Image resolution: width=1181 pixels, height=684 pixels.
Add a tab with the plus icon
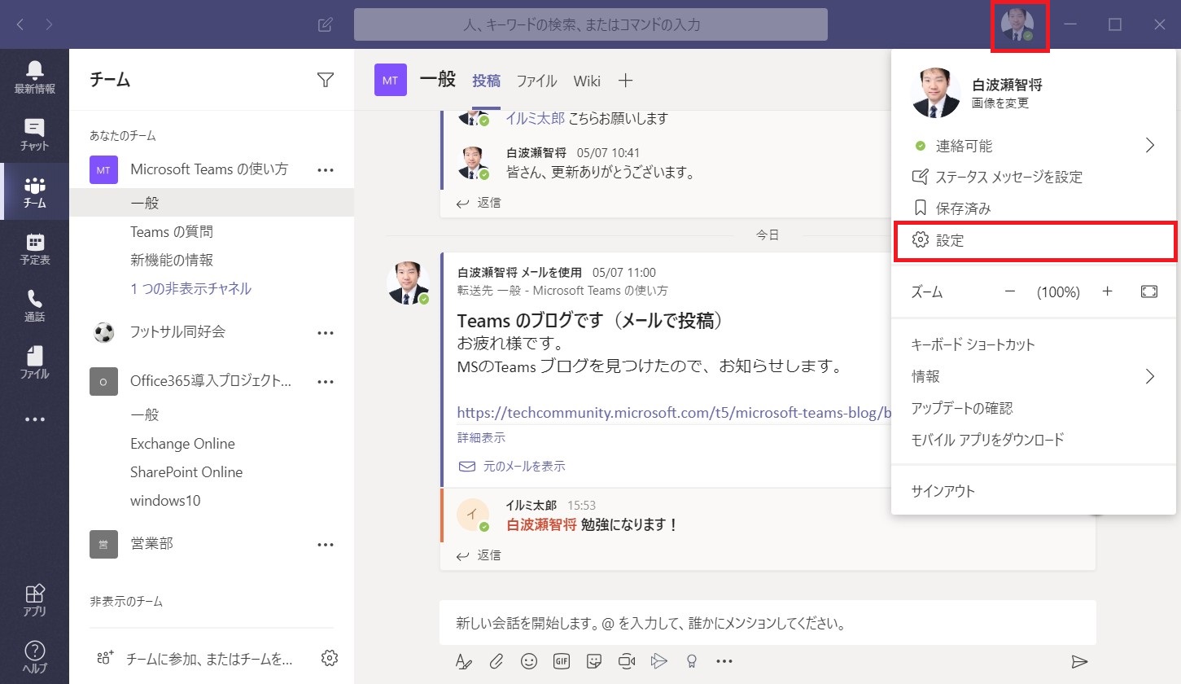coord(625,81)
